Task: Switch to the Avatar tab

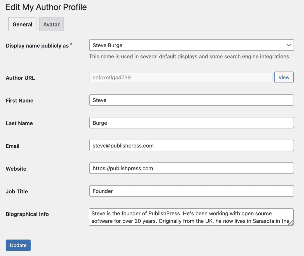Action: click(x=51, y=24)
